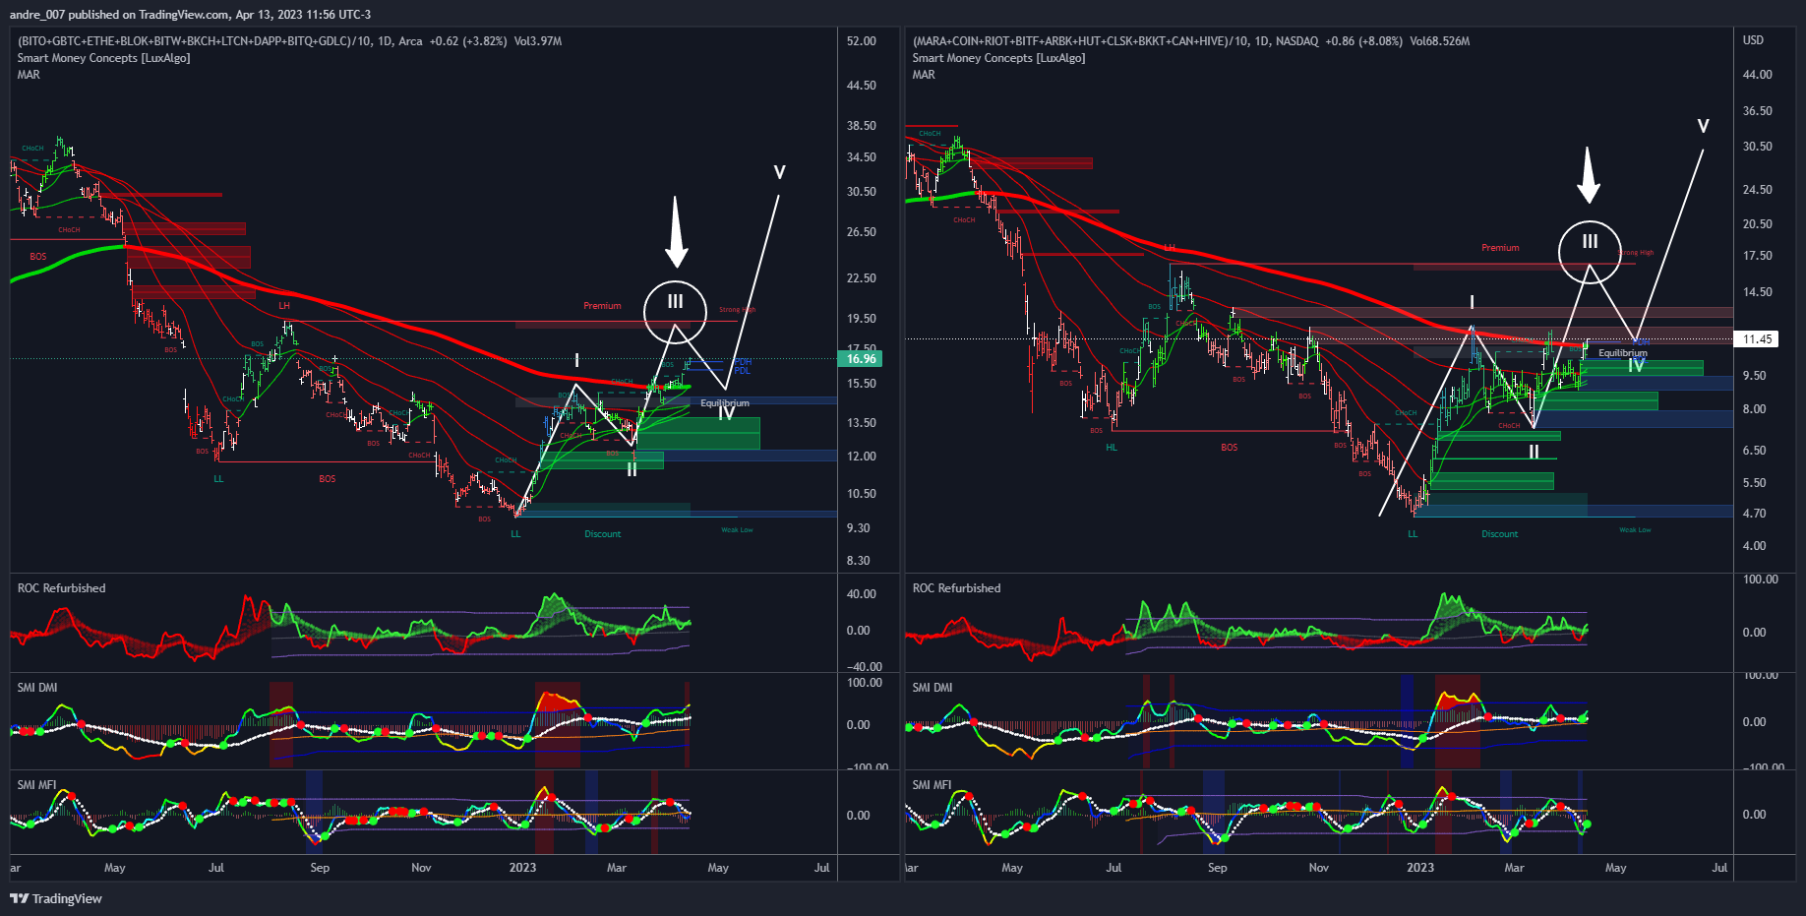This screenshot has height=916, width=1806.
Task: Click SMI DMI label in left pane
Action: pos(37,688)
